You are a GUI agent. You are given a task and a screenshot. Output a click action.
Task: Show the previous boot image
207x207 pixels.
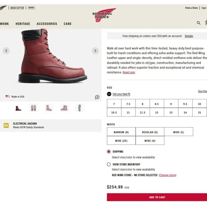coord(6,51)
